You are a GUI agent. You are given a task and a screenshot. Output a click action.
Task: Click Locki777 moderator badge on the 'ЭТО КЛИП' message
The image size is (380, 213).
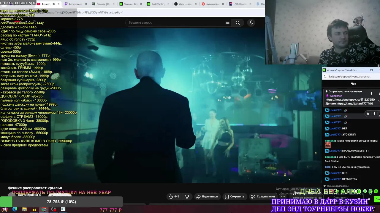click(x=327, y=135)
